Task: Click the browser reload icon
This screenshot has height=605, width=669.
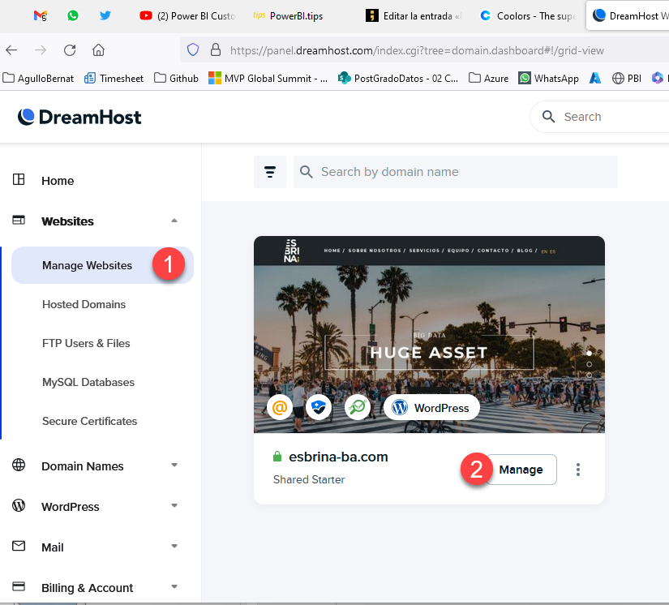Action: coord(70,50)
